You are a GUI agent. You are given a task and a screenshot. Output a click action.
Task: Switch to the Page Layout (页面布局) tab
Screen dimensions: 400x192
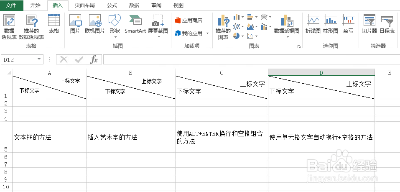(85, 5)
